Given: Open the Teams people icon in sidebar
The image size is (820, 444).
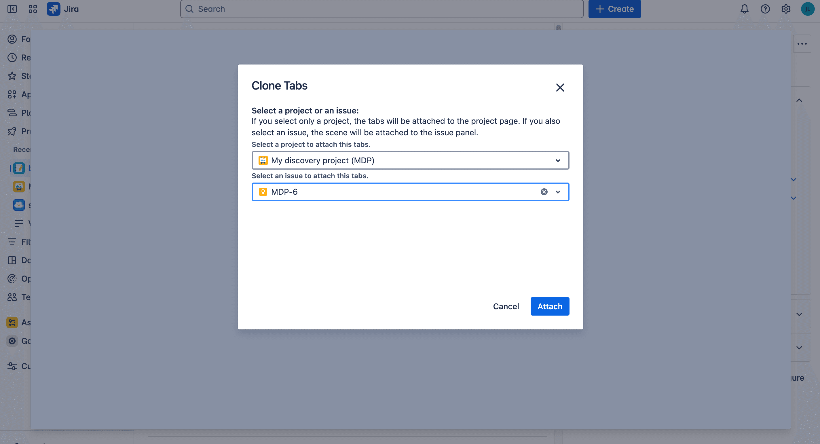Looking at the screenshot, I should coord(12,297).
